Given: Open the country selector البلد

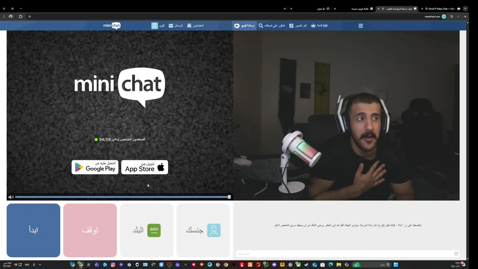Looking at the screenshot, I should tap(147, 230).
